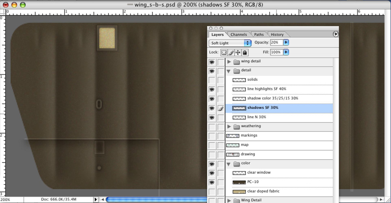Click paintbrush link icon beside shadows SF 30%
The image size is (391, 203).
[x=221, y=108]
